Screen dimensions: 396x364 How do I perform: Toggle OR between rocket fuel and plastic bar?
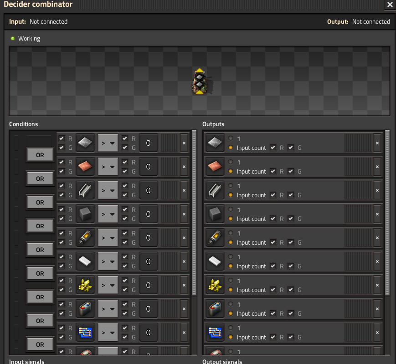pos(40,250)
